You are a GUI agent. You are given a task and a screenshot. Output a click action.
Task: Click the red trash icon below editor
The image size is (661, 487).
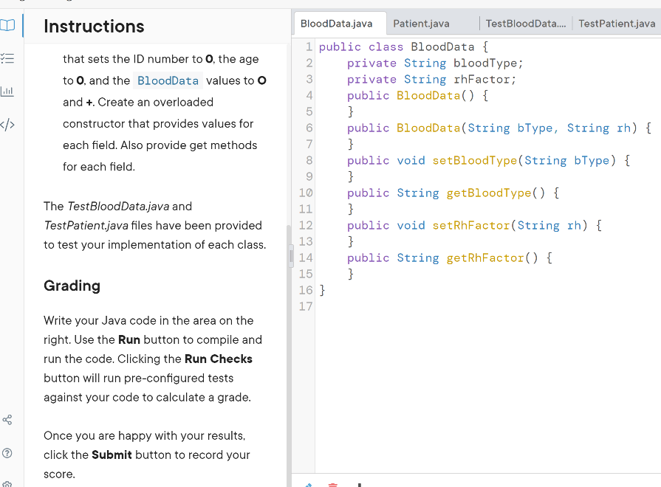click(x=332, y=485)
